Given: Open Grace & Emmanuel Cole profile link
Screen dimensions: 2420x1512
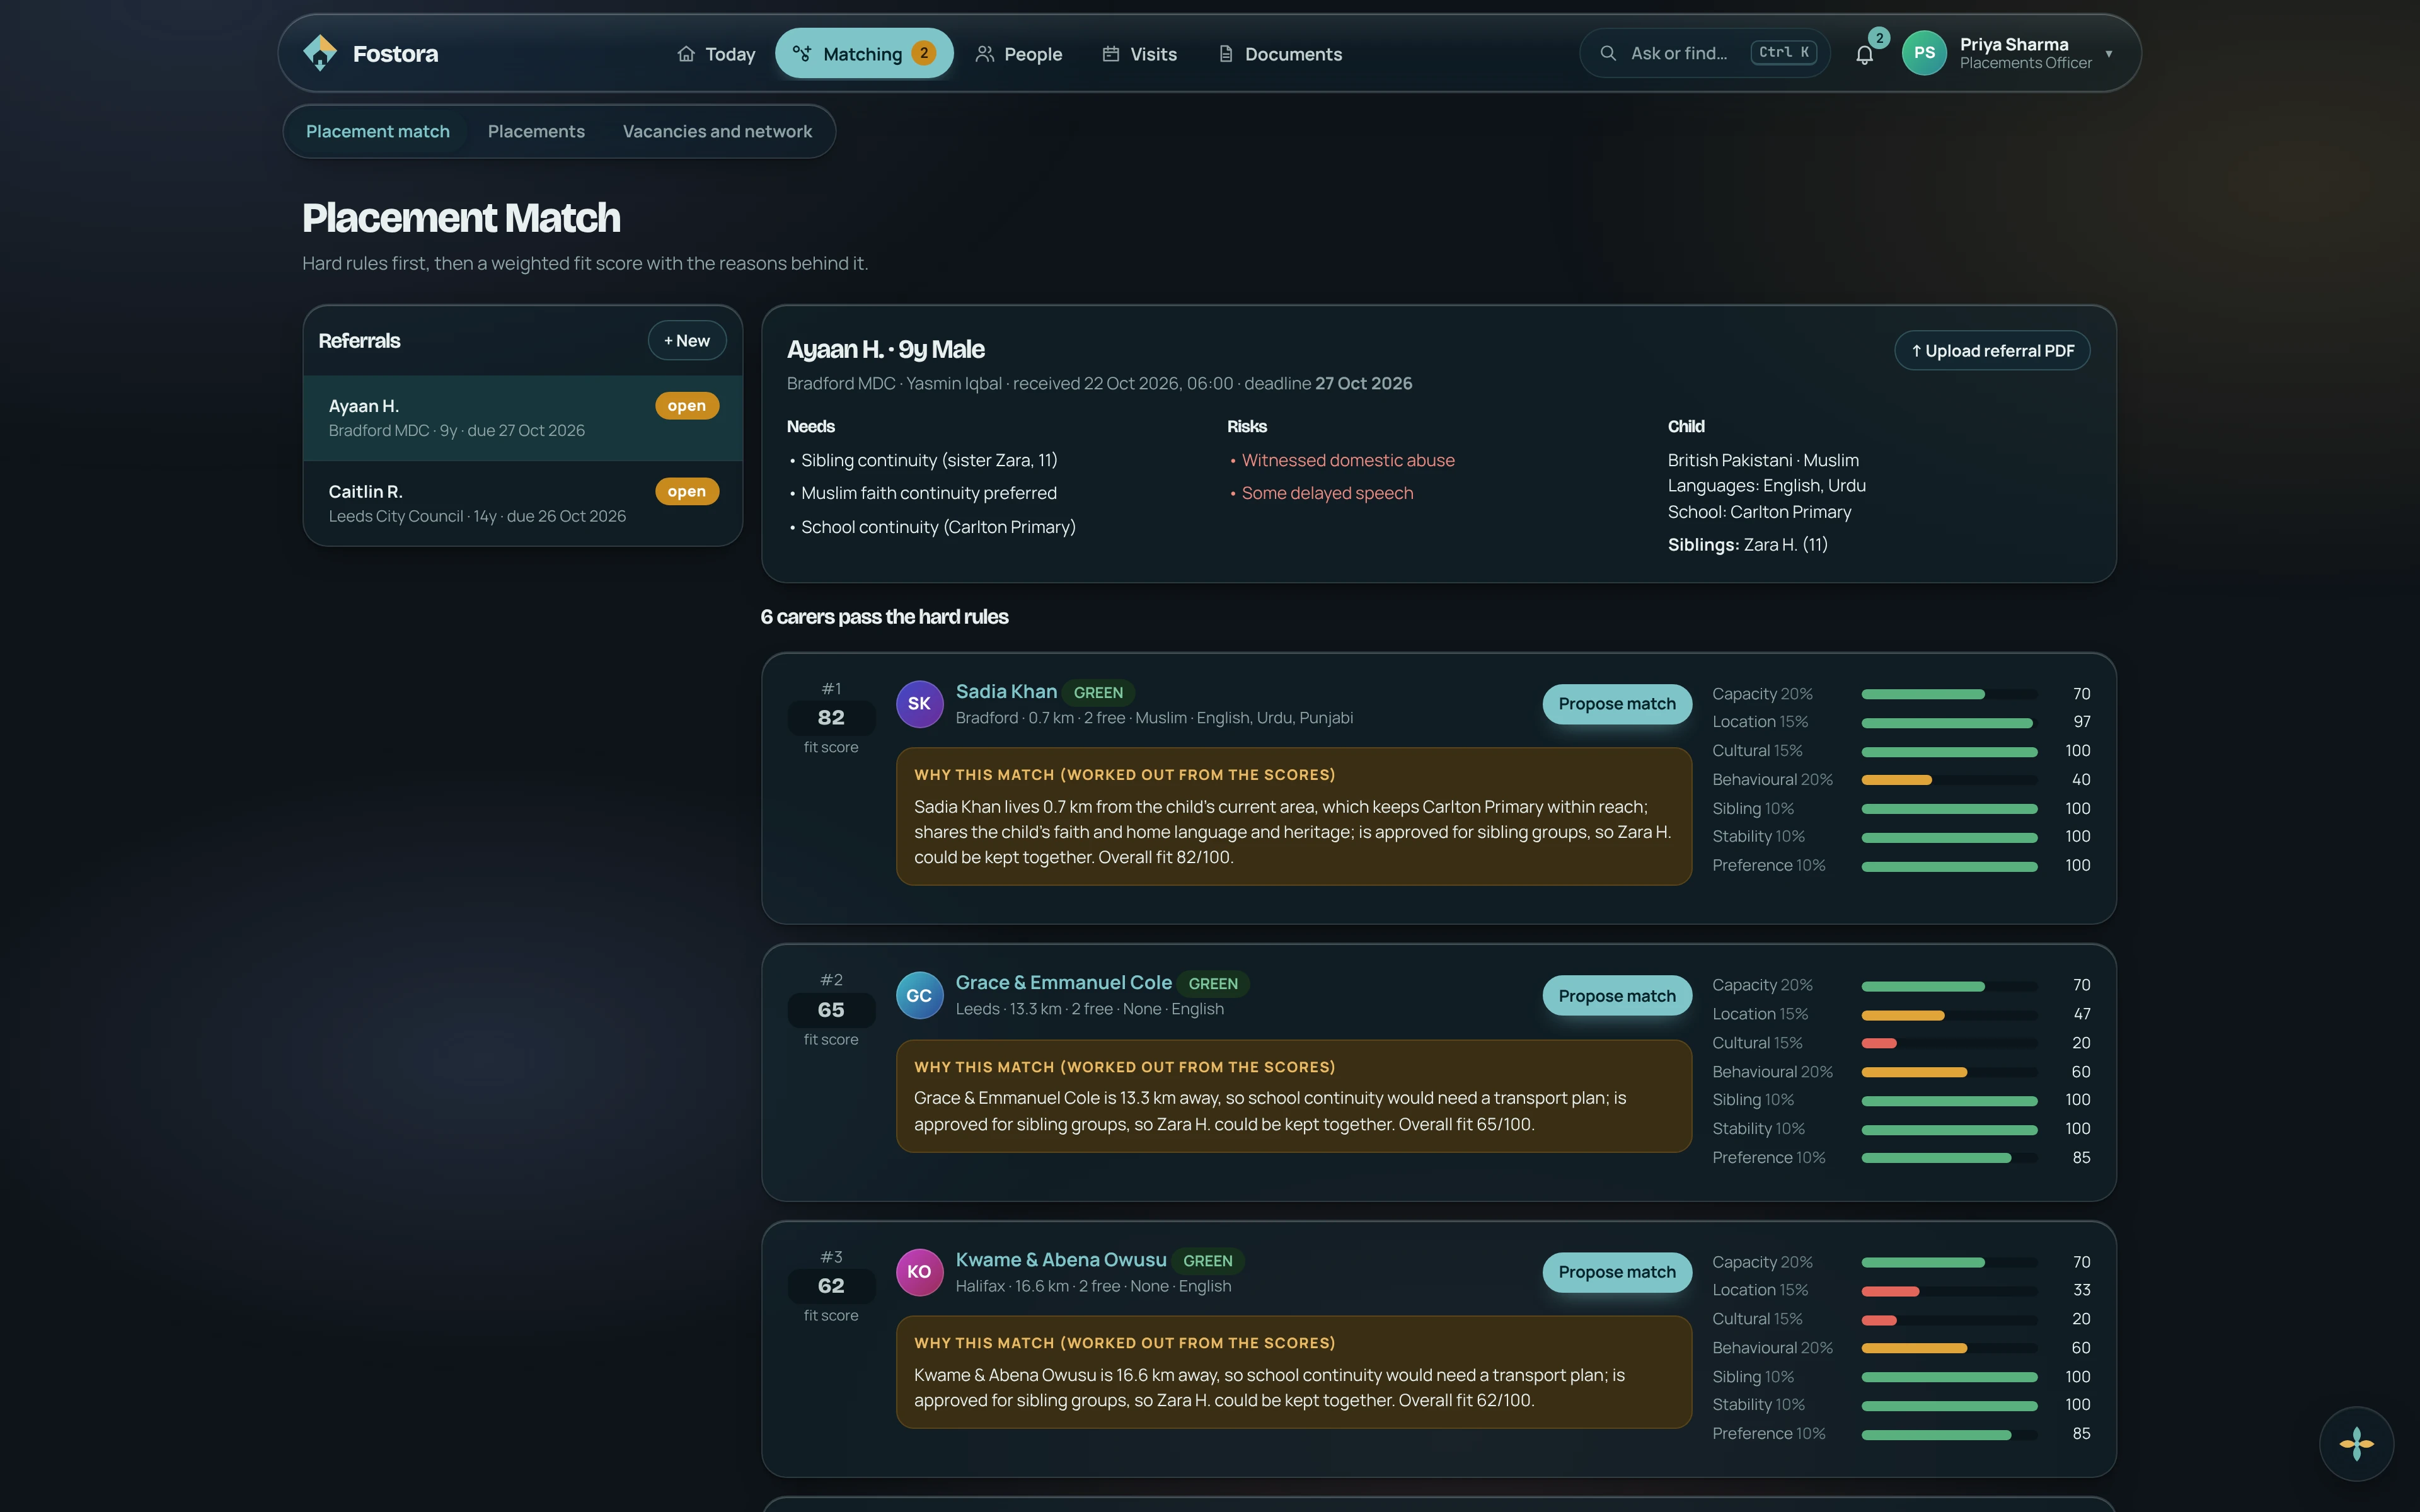Looking at the screenshot, I should 1064,983.
